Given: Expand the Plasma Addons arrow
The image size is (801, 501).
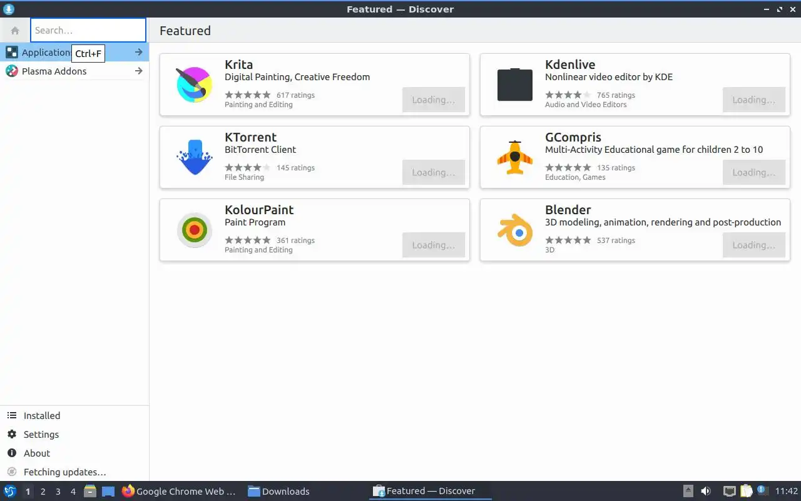Looking at the screenshot, I should 139,71.
